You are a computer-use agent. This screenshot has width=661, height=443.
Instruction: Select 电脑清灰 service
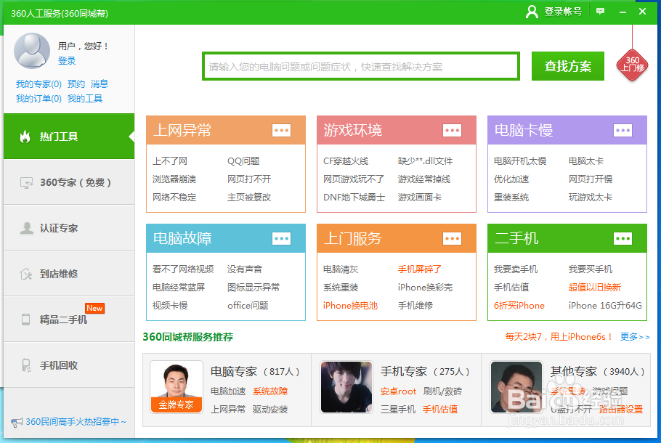pyautogui.click(x=340, y=269)
